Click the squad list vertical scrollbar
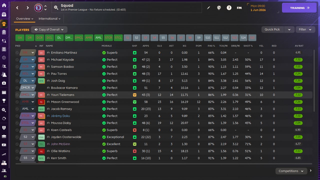This screenshot has height=180, width=320. tap(314, 80)
